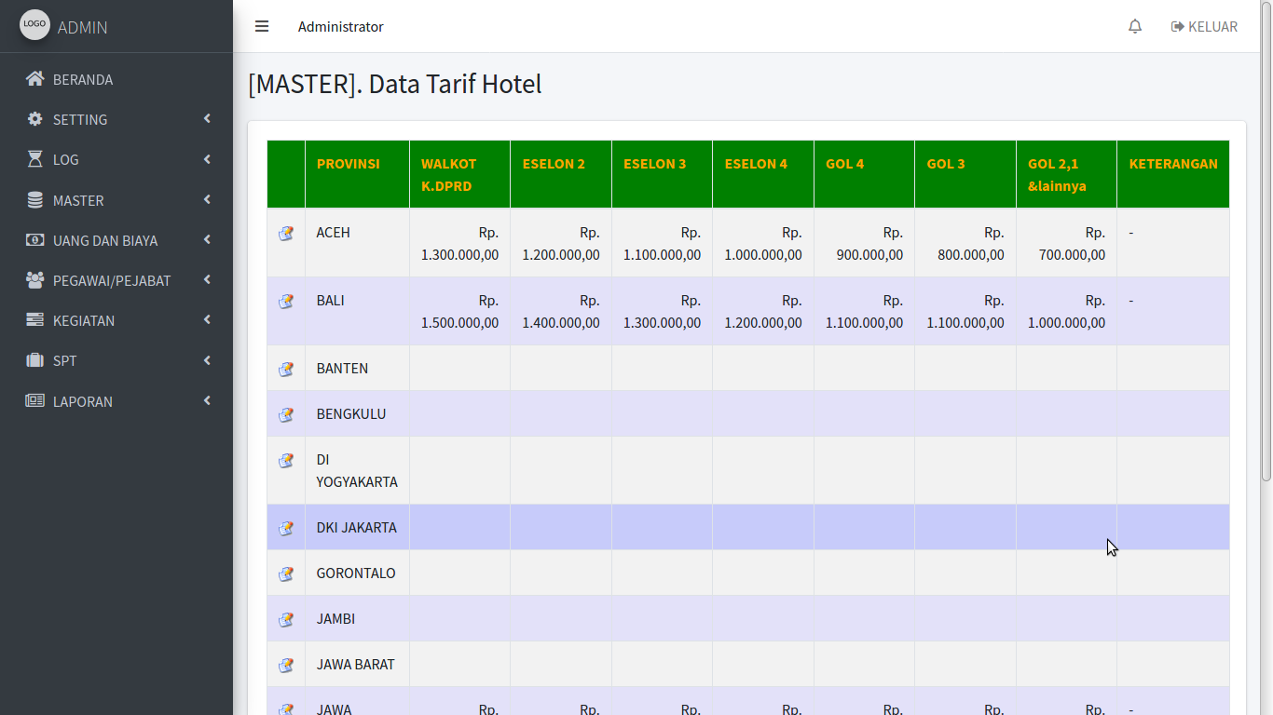Click the LOG hourglass icon
Image resolution: width=1273 pixels, height=715 pixels.
pos(35,159)
